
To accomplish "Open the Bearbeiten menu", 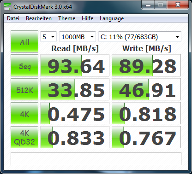I will (x=39, y=18).
